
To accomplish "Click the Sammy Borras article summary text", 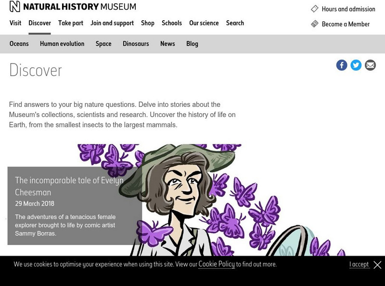I will (x=65, y=225).
